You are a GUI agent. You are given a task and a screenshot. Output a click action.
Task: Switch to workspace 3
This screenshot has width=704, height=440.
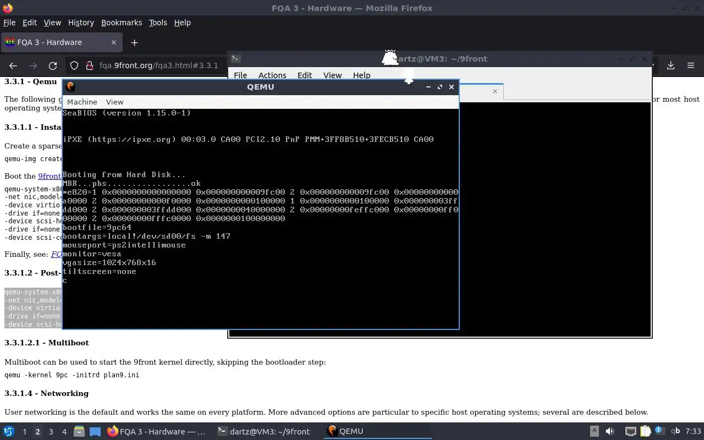(x=51, y=432)
